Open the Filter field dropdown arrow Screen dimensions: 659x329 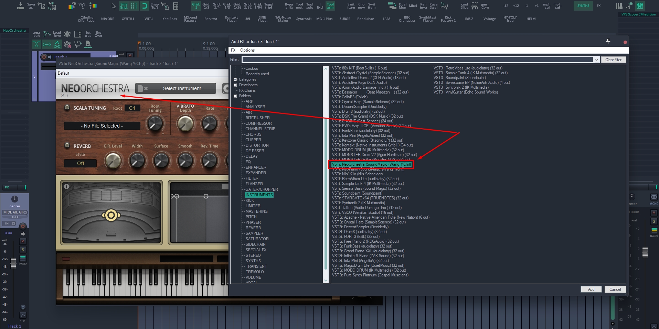pos(596,60)
